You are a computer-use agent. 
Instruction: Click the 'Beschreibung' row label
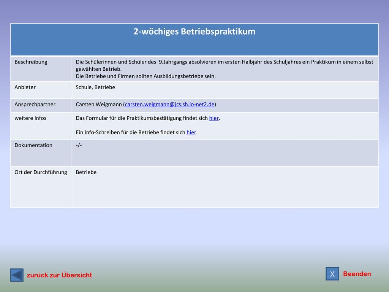[x=31, y=62]
